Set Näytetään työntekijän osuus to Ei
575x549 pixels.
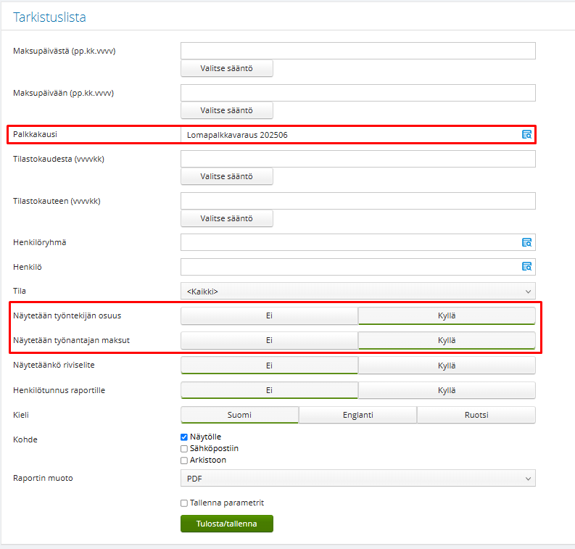[x=269, y=315]
